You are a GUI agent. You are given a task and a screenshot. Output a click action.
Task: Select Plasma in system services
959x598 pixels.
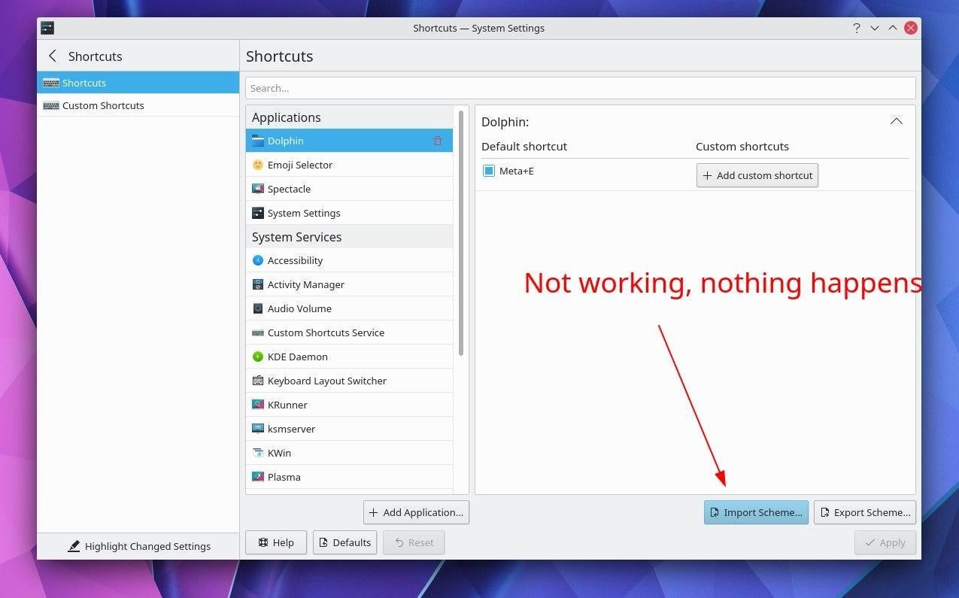click(349, 477)
